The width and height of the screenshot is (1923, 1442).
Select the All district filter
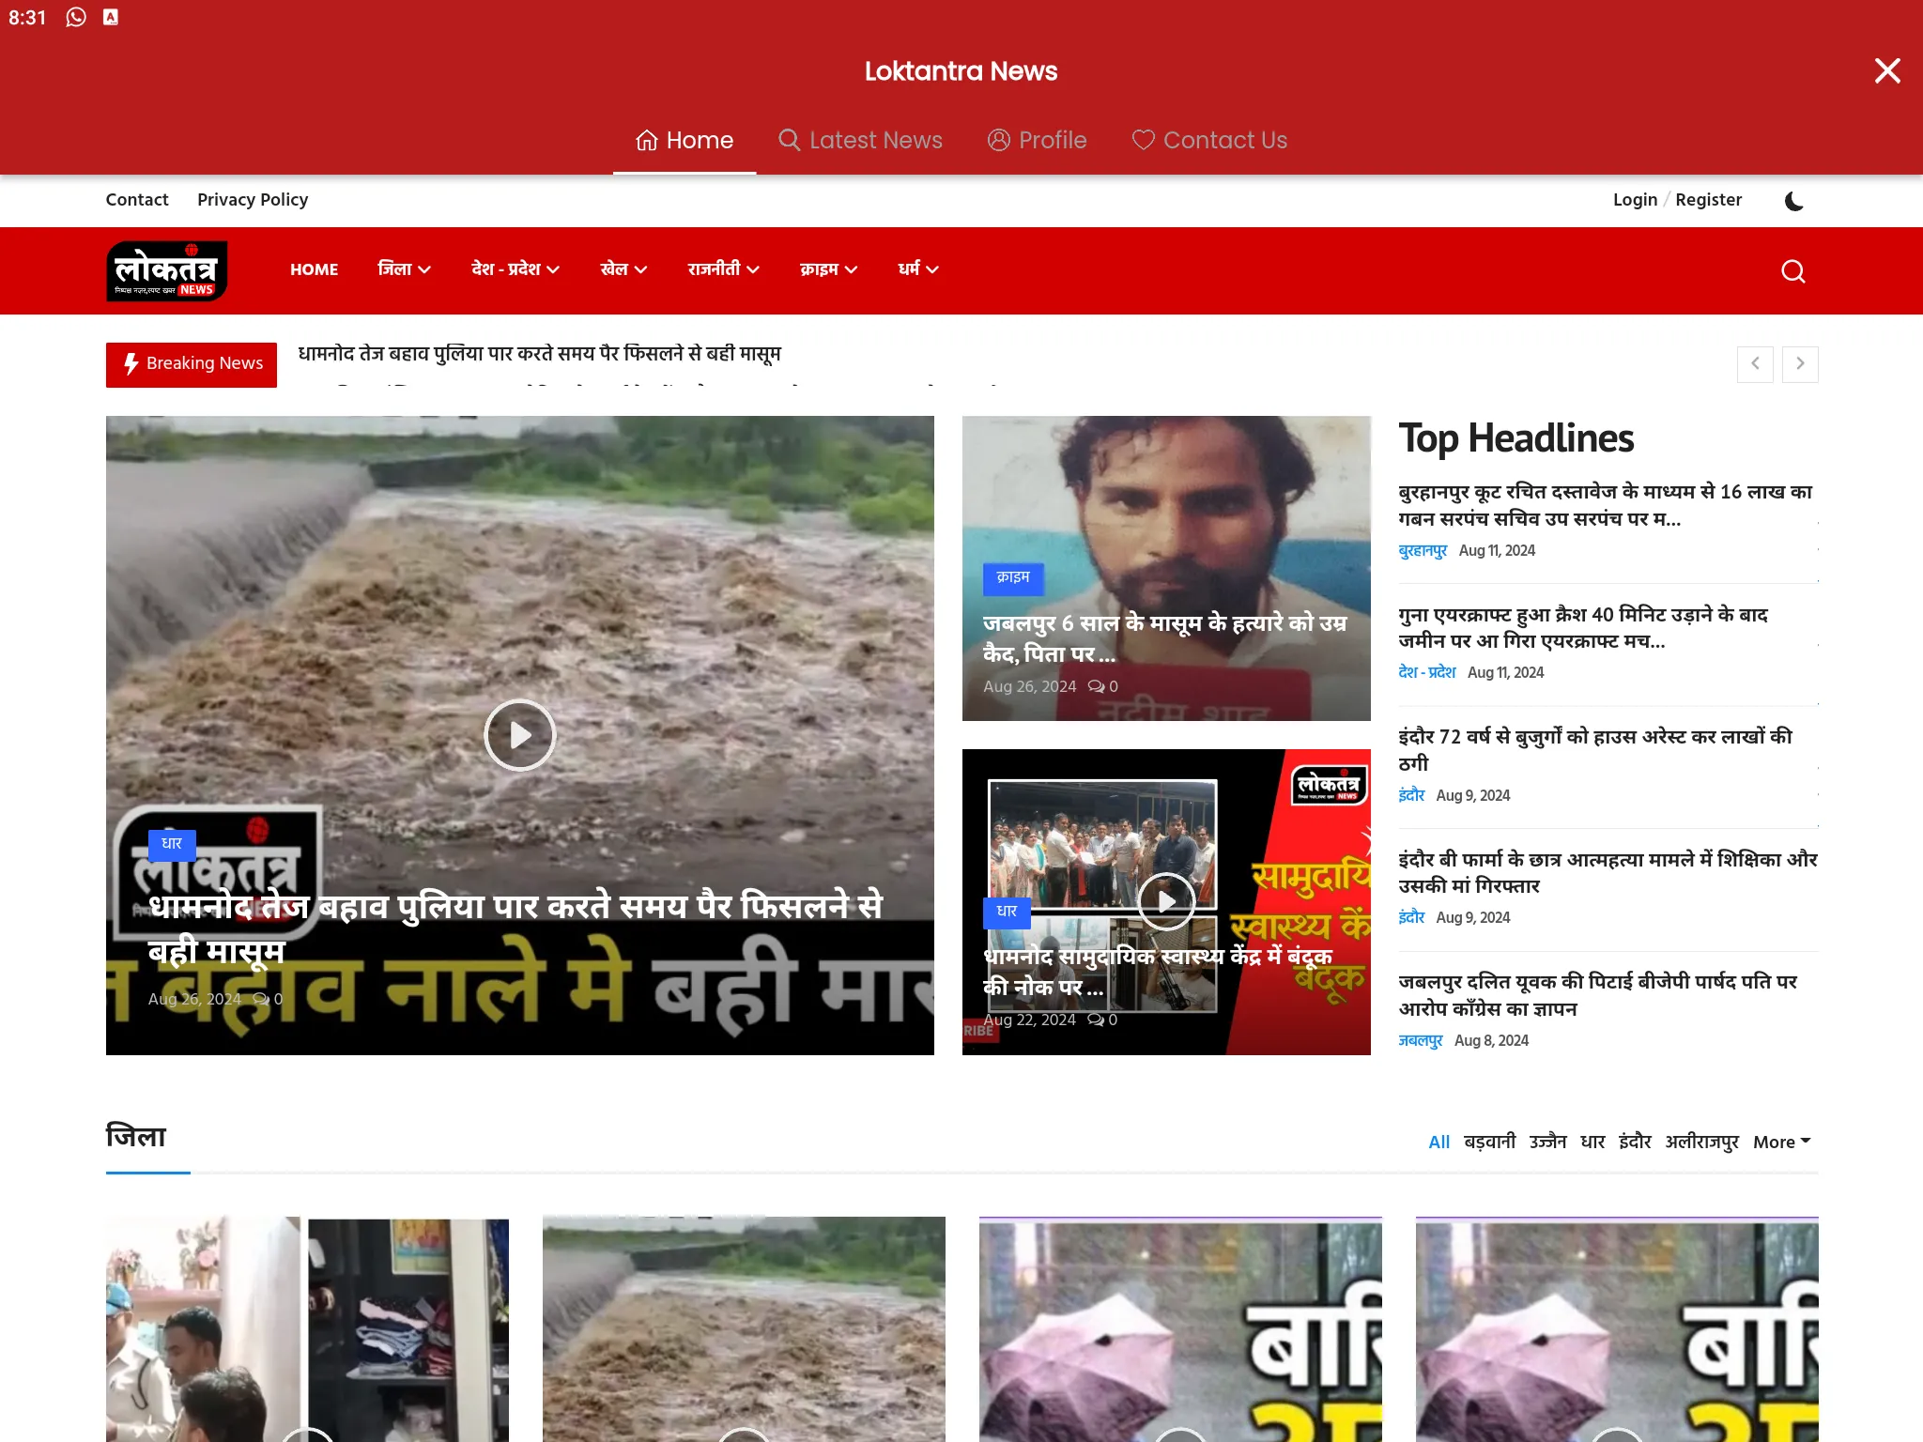pos(1438,1142)
